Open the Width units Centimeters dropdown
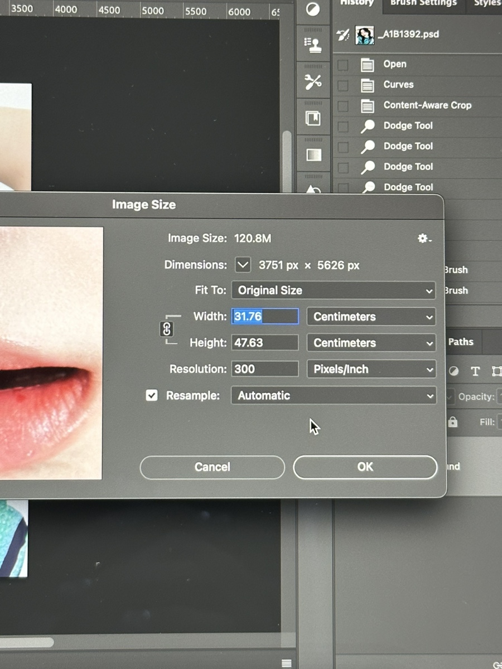 [x=371, y=317]
